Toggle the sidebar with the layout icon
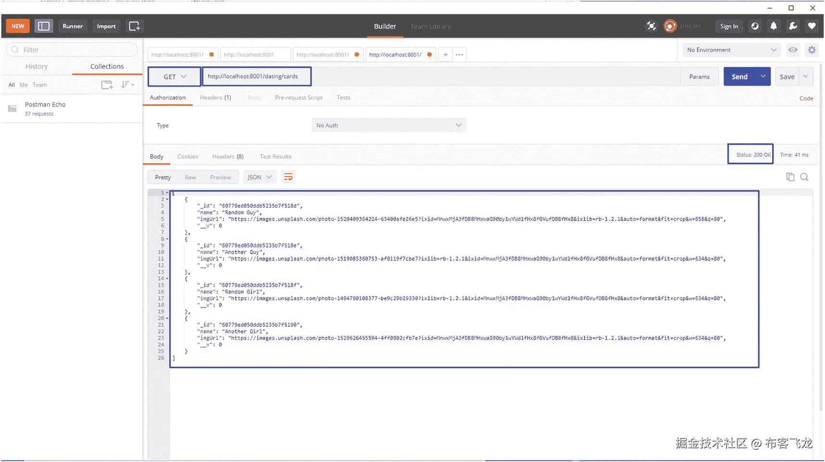The image size is (825, 462). pyautogui.click(x=44, y=26)
